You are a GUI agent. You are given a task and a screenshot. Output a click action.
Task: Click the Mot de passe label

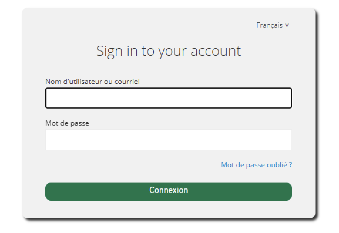tap(67, 123)
